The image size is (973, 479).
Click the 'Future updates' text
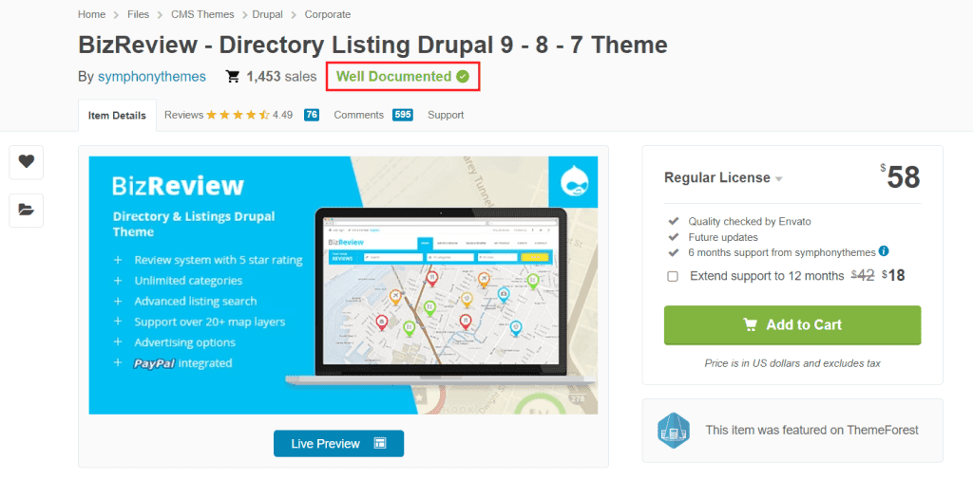click(x=723, y=237)
